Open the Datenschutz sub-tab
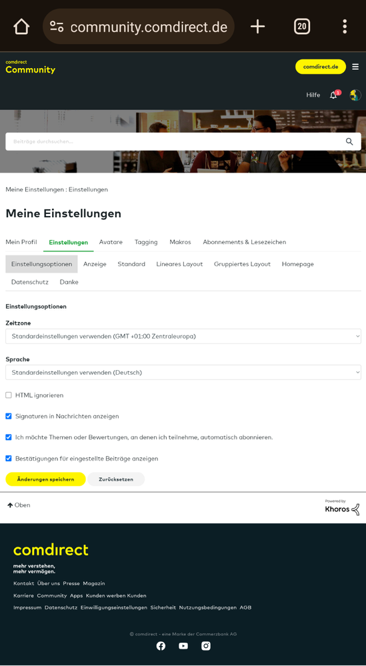366x666 pixels. pos(30,282)
